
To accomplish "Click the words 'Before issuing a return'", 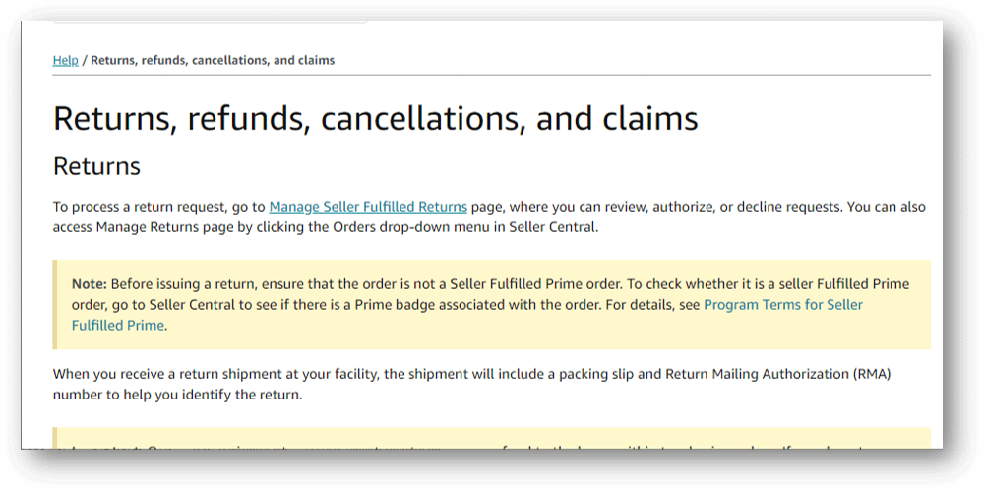I will (183, 284).
